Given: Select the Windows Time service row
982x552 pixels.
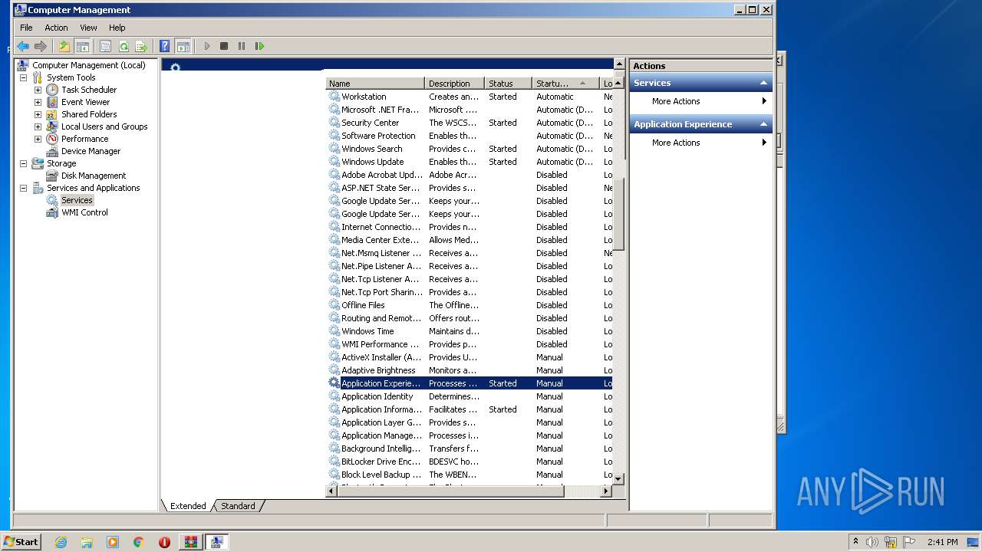Looking at the screenshot, I should 470,331.
